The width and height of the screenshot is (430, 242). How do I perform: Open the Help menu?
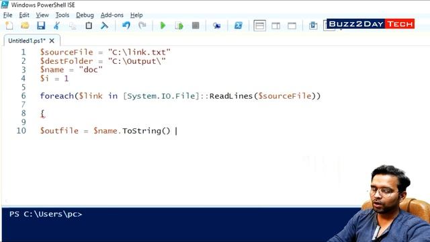pos(136,15)
